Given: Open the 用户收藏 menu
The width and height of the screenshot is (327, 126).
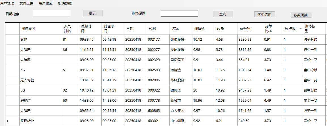Looking at the screenshot, I should (46, 3).
